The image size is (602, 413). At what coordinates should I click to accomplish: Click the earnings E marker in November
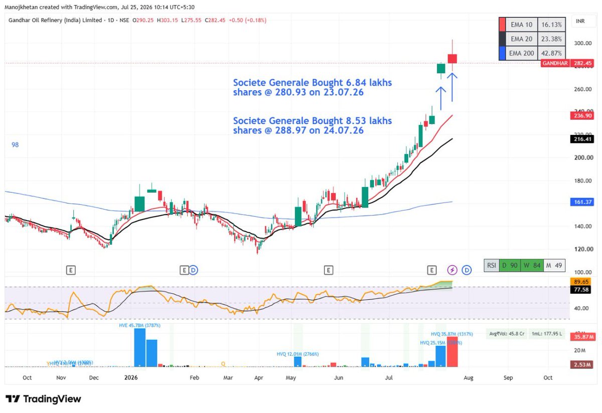click(71, 270)
